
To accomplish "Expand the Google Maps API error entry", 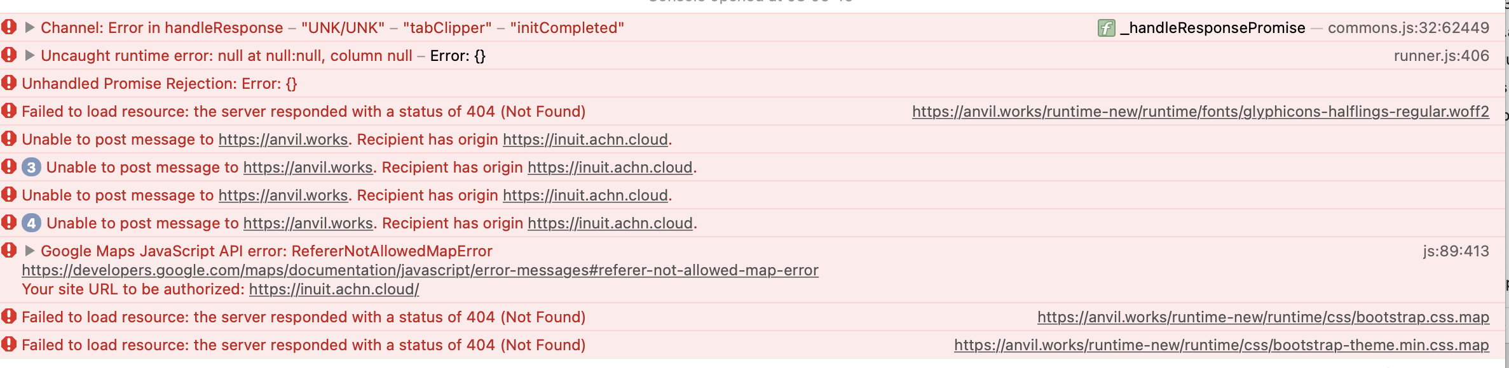I will point(29,251).
